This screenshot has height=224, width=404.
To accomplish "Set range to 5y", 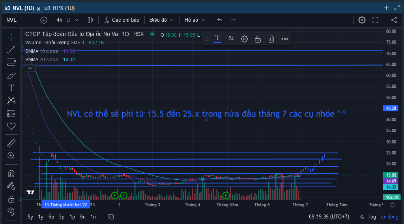I will (x=30, y=217).
